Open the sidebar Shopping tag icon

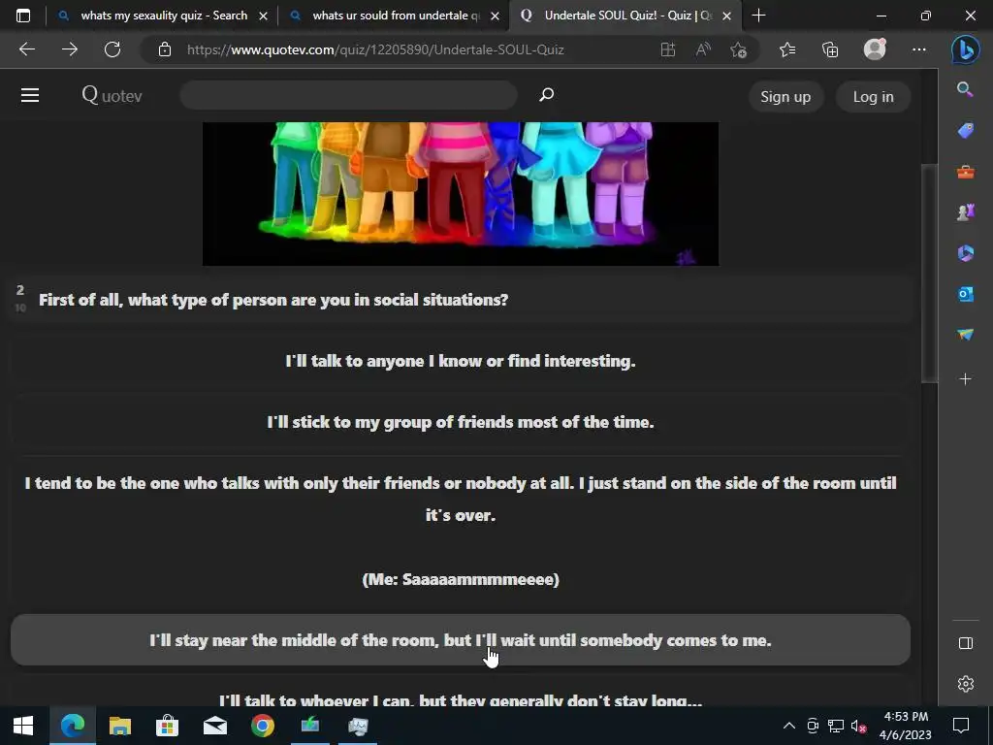point(965,131)
